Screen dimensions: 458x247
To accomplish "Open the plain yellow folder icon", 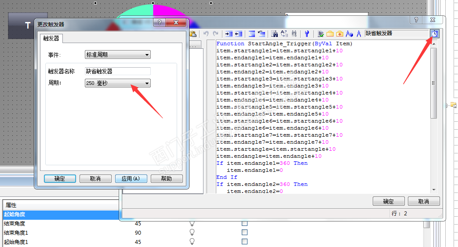I will tap(330, 34).
